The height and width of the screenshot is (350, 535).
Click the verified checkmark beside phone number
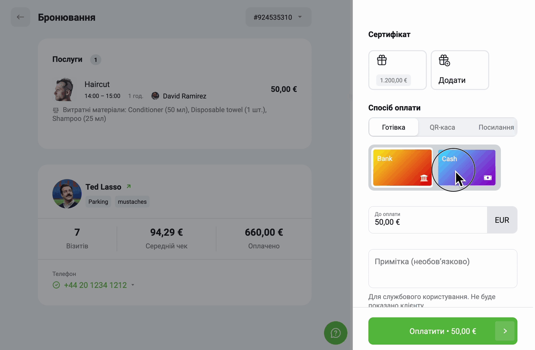coord(56,285)
